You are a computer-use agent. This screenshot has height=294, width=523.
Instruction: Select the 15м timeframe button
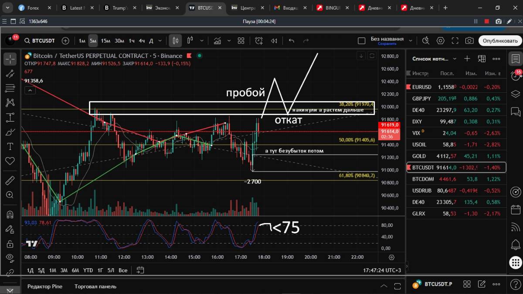(105, 41)
